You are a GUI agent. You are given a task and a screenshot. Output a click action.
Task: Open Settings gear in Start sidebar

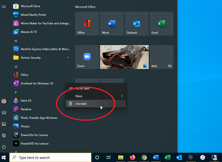[4, 135]
